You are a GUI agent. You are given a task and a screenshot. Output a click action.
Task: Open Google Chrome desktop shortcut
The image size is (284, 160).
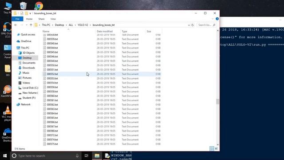pyautogui.click(x=39, y=6)
